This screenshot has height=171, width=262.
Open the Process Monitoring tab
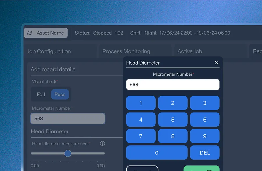126,51
